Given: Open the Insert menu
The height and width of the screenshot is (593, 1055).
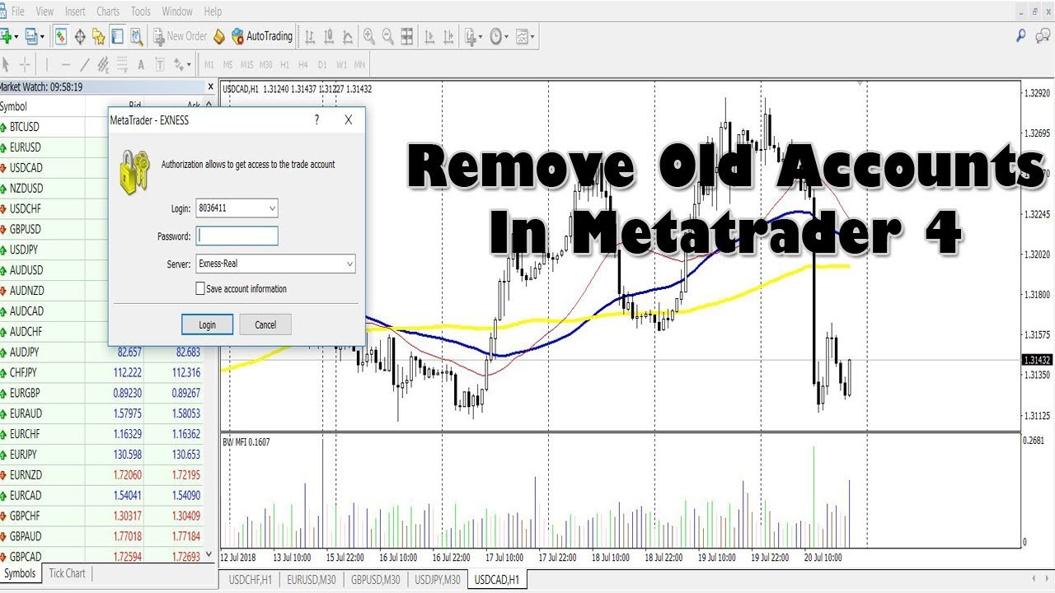Looking at the screenshot, I should (75, 12).
